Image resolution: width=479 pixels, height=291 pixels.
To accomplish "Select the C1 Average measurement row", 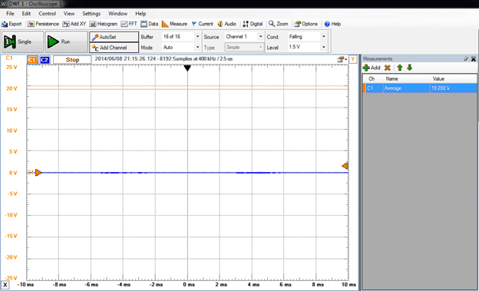I will click(419, 88).
